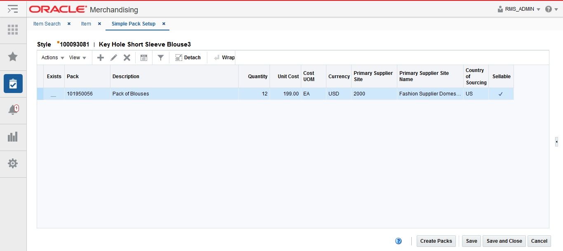Image resolution: width=563 pixels, height=251 pixels.
Task: Select the Delete icon in the toolbar
Action: 127,58
